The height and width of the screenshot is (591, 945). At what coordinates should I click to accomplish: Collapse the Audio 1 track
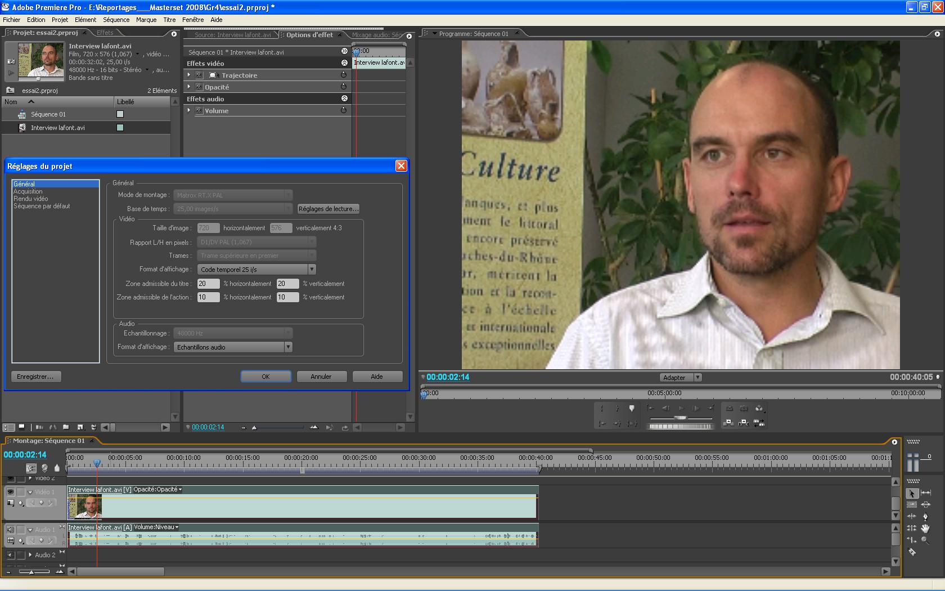point(30,530)
